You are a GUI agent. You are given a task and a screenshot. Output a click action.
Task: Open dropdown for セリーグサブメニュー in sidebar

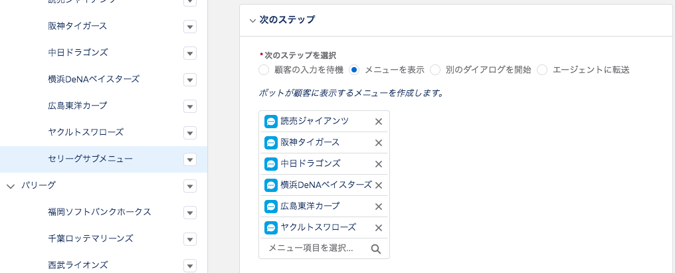190,160
